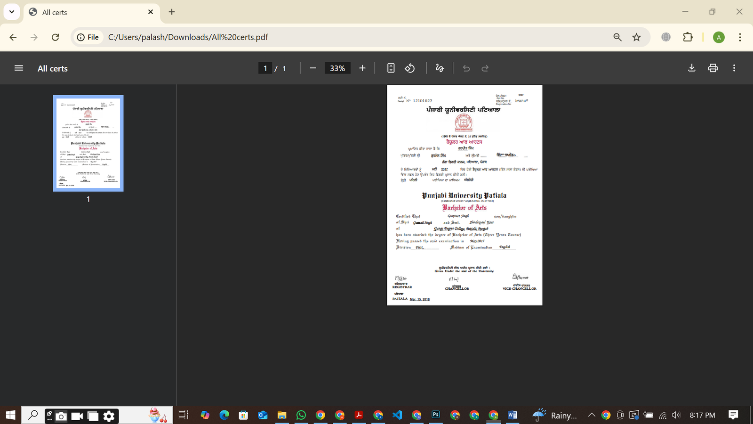
Task: Rotate the PDF counterclockwise
Action: coord(410,68)
